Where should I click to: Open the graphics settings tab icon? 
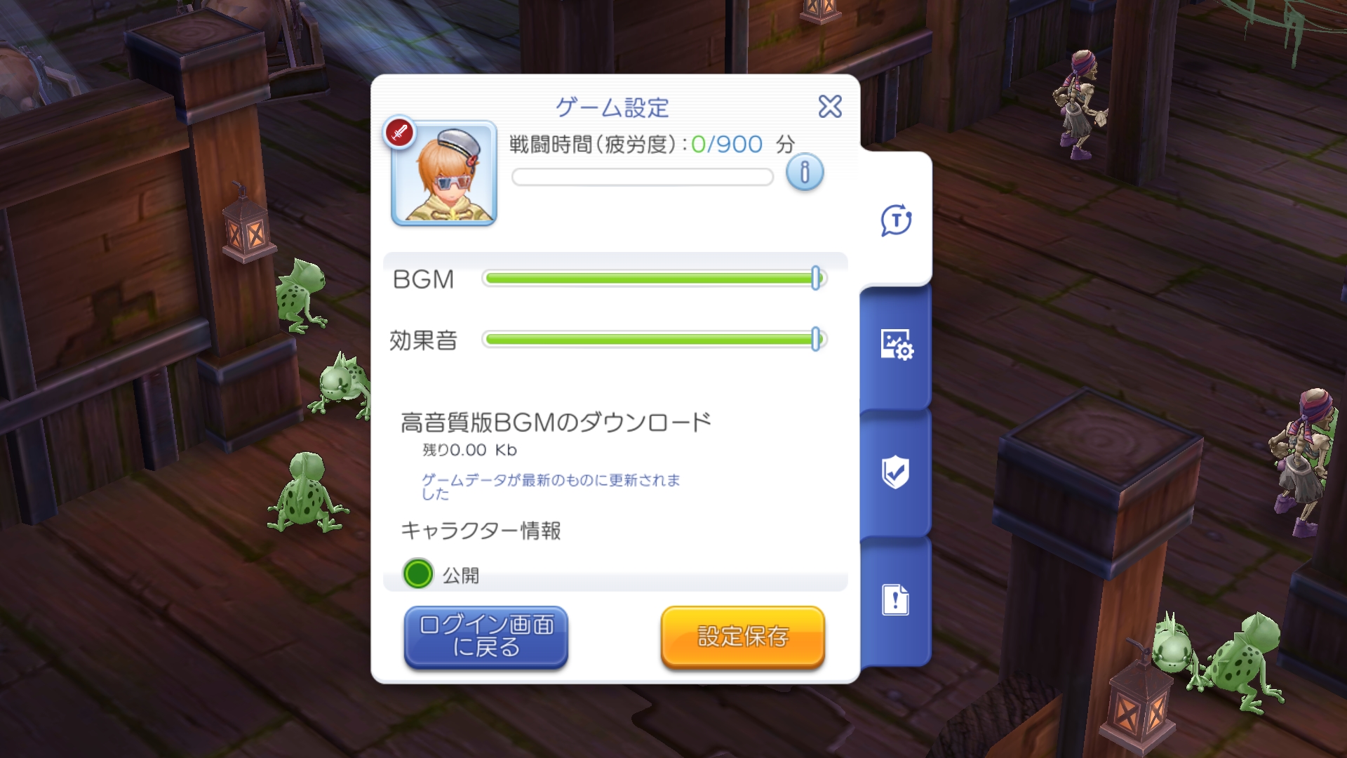coord(896,345)
